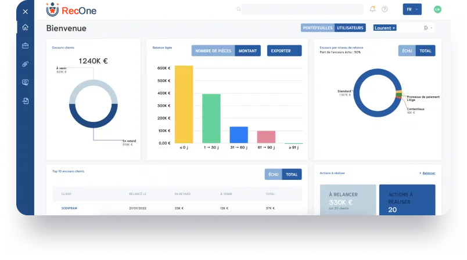Open the FR language dropdown
Image resolution: width=467 pixels, height=260 pixels.
coord(412,9)
